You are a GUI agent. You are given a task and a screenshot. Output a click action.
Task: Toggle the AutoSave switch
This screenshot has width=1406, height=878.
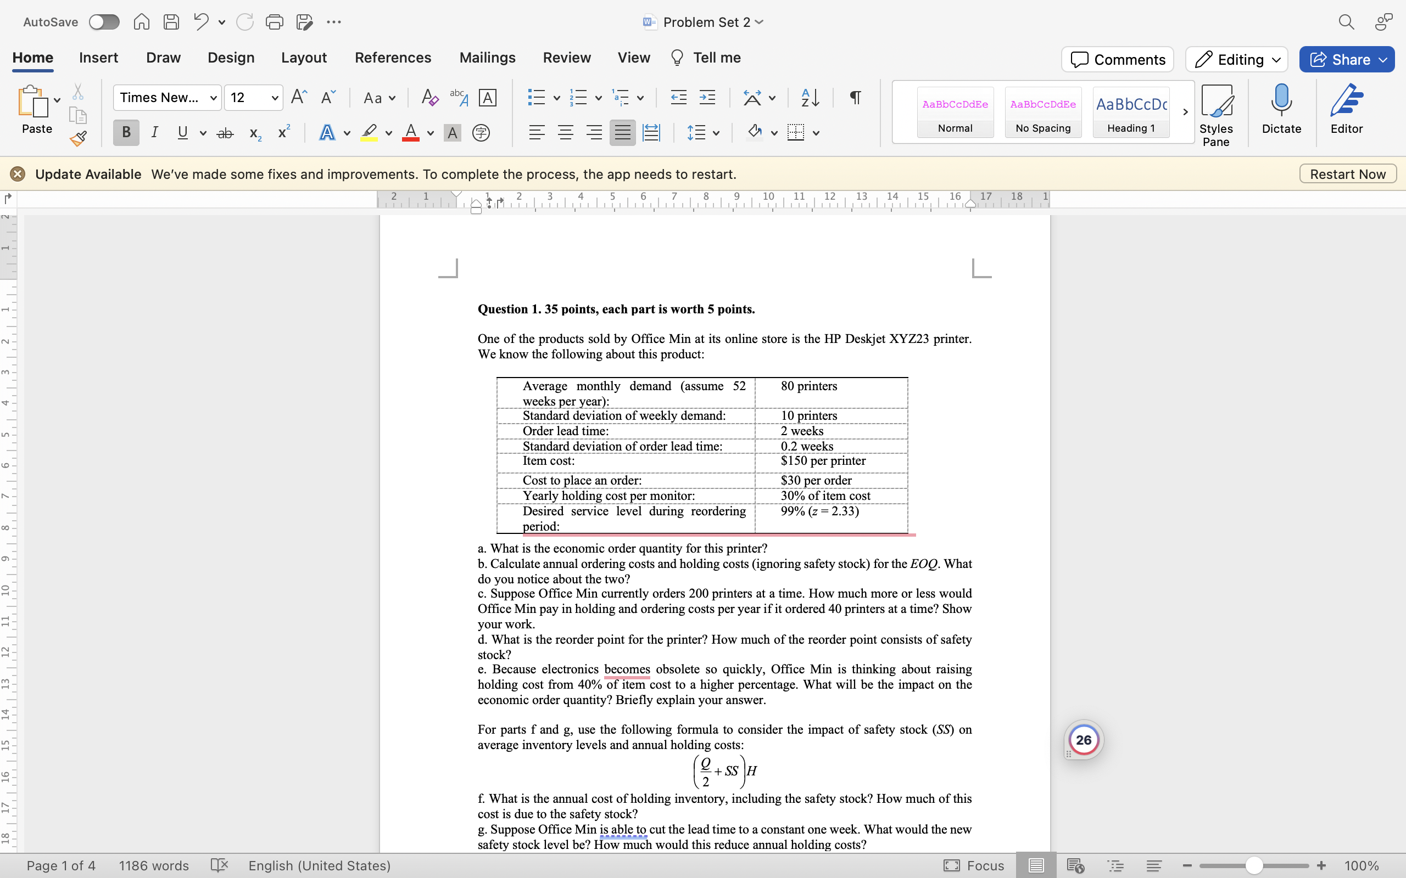coord(104,22)
